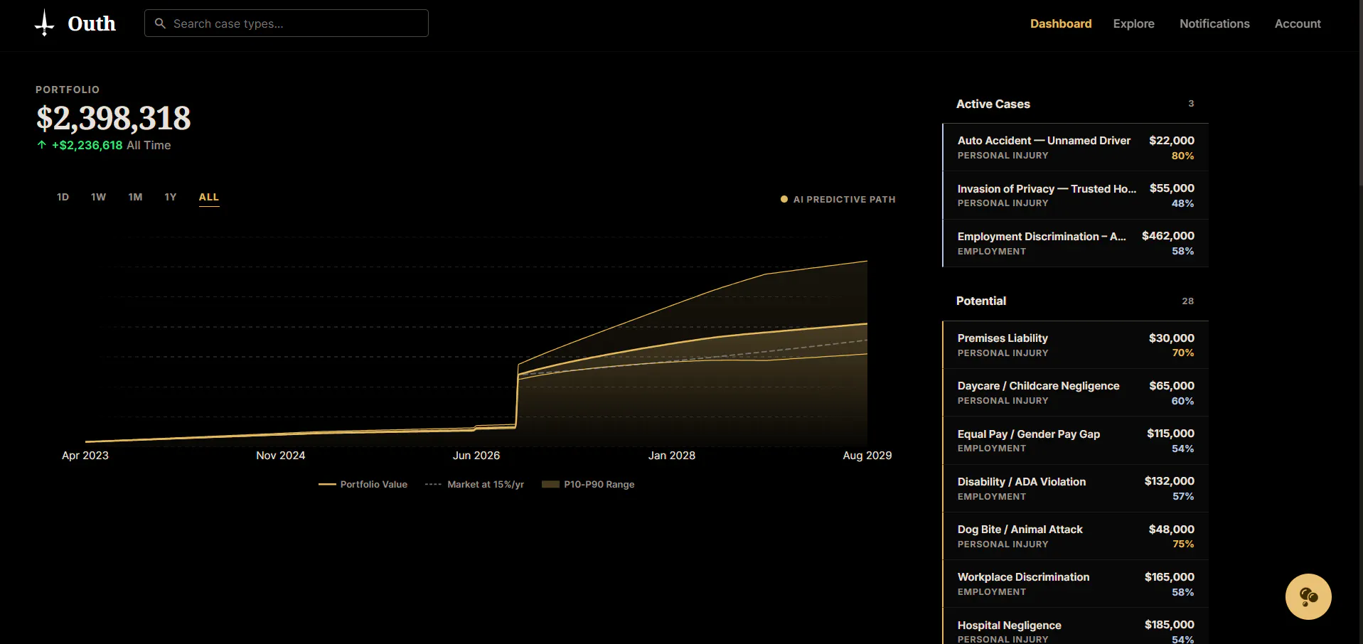Screen dimensions: 1363x644
Task: Select the ALL time range
Action: pyautogui.click(x=209, y=197)
